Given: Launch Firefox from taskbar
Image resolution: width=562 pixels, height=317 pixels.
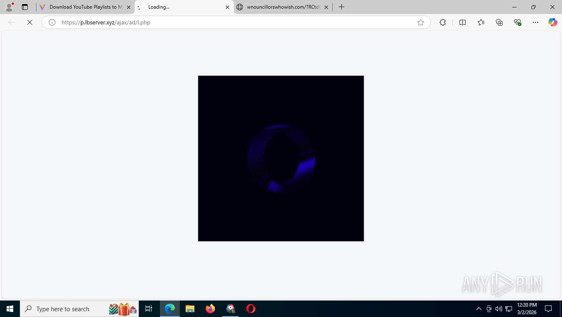Looking at the screenshot, I should (210, 309).
